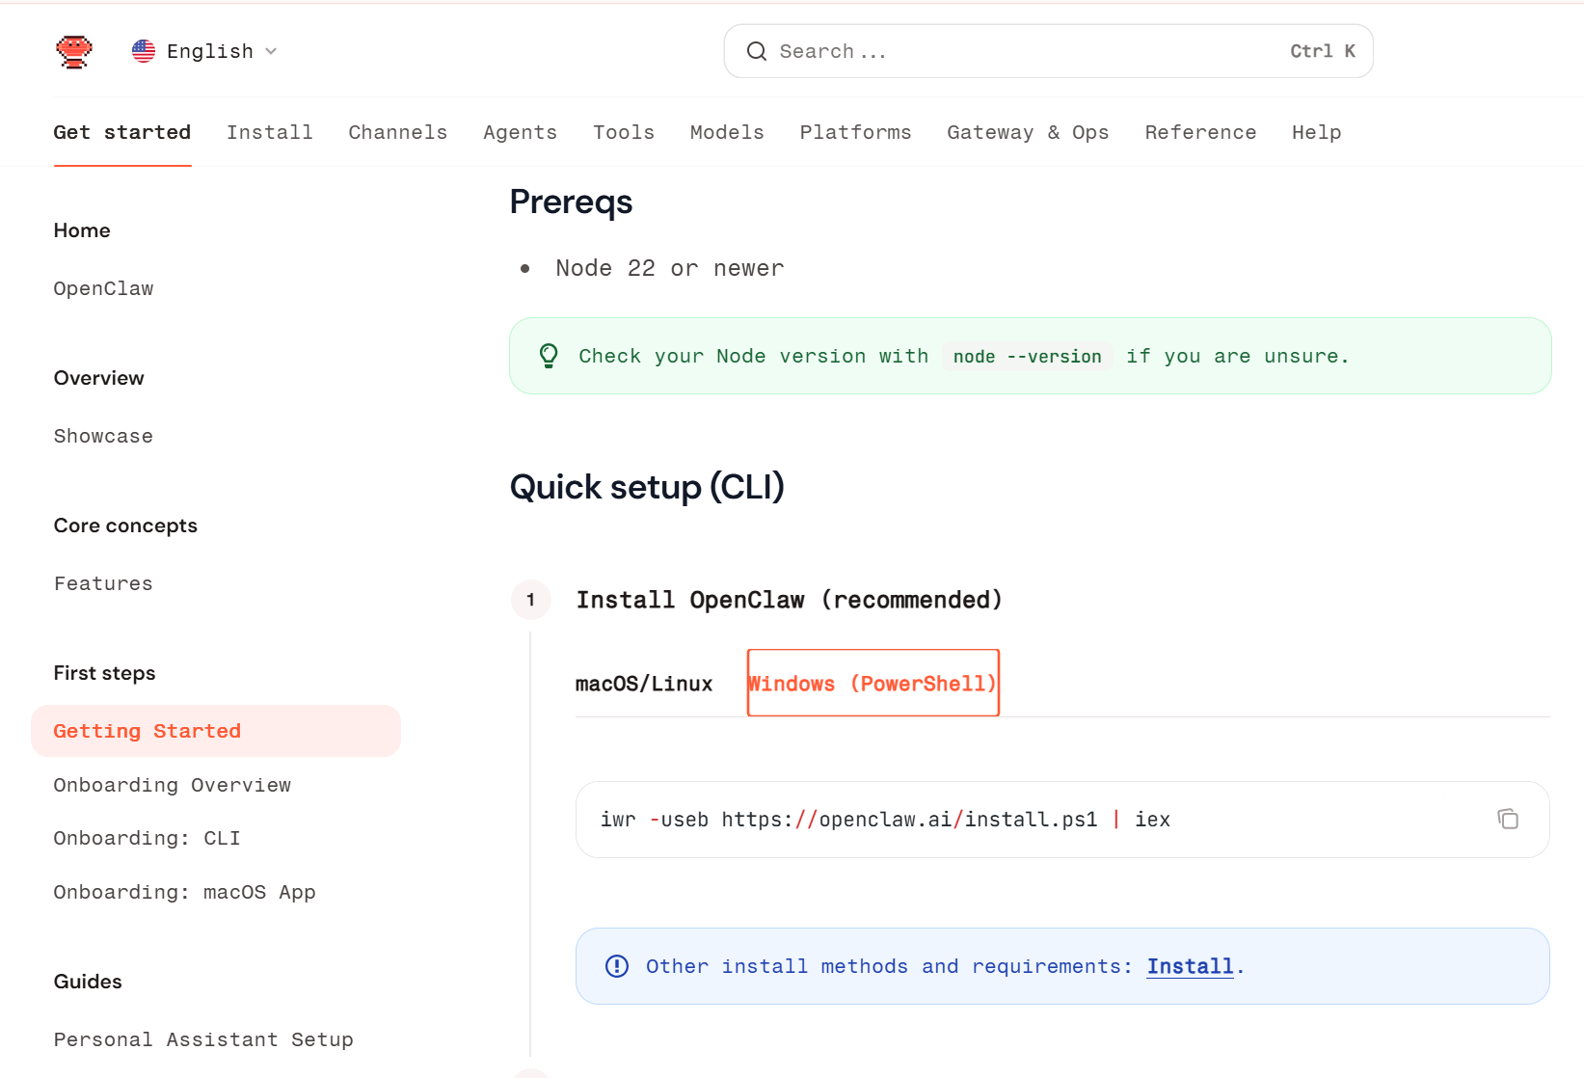Focus the Search input field
The height and width of the screenshot is (1078, 1584).
[x=1048, y=51]
